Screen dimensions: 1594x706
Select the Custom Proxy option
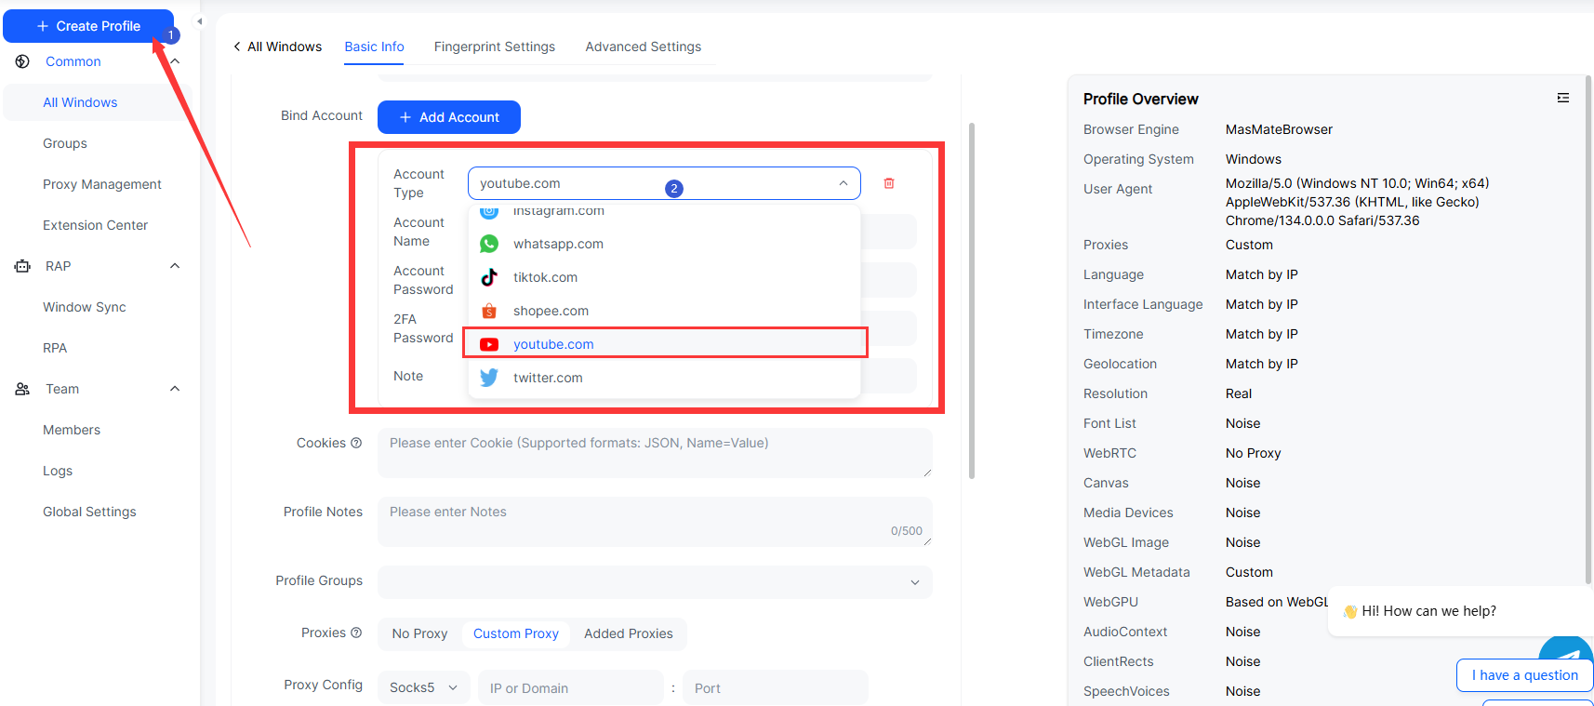pos(515,633)
